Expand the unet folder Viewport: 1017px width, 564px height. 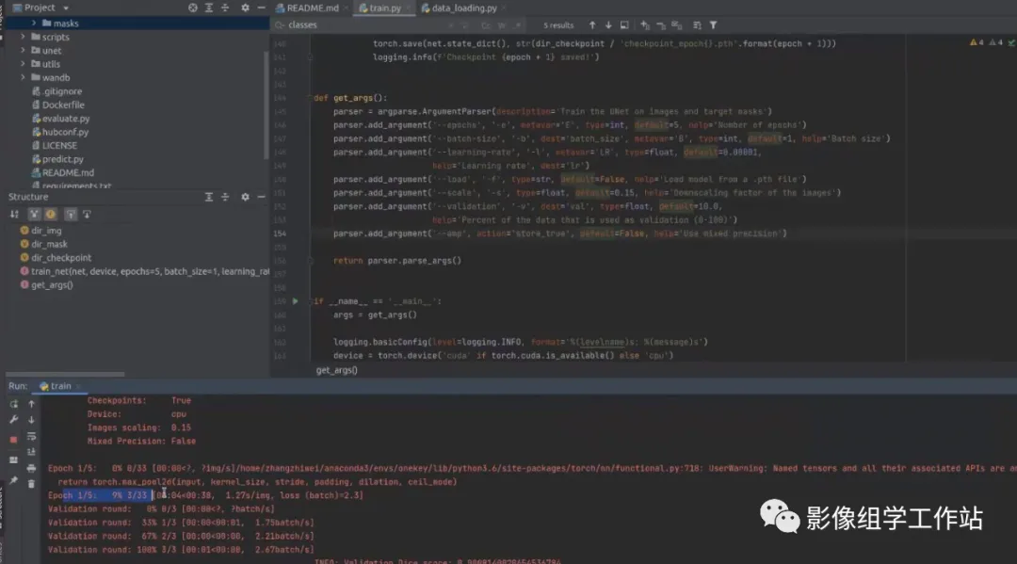click(x=24, y=51)
